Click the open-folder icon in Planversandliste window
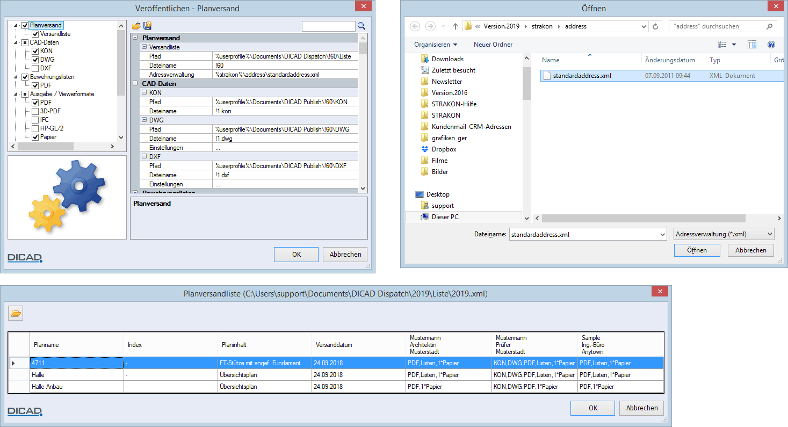The image size is (788, 427). [16, 313]
